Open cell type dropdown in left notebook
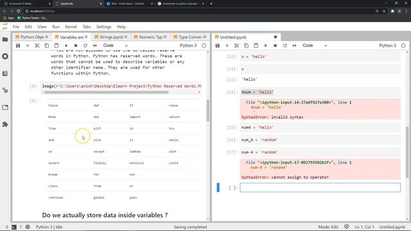The height and width of the screenshot is (231, 411). 116,46
